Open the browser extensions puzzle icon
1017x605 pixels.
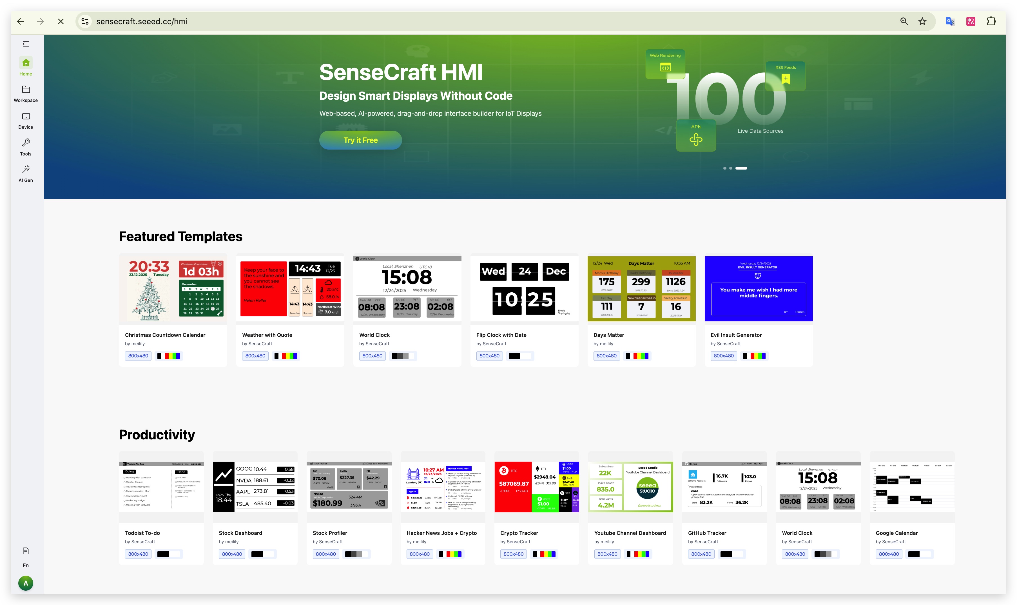pyautogui.click(x=991, y=22)
